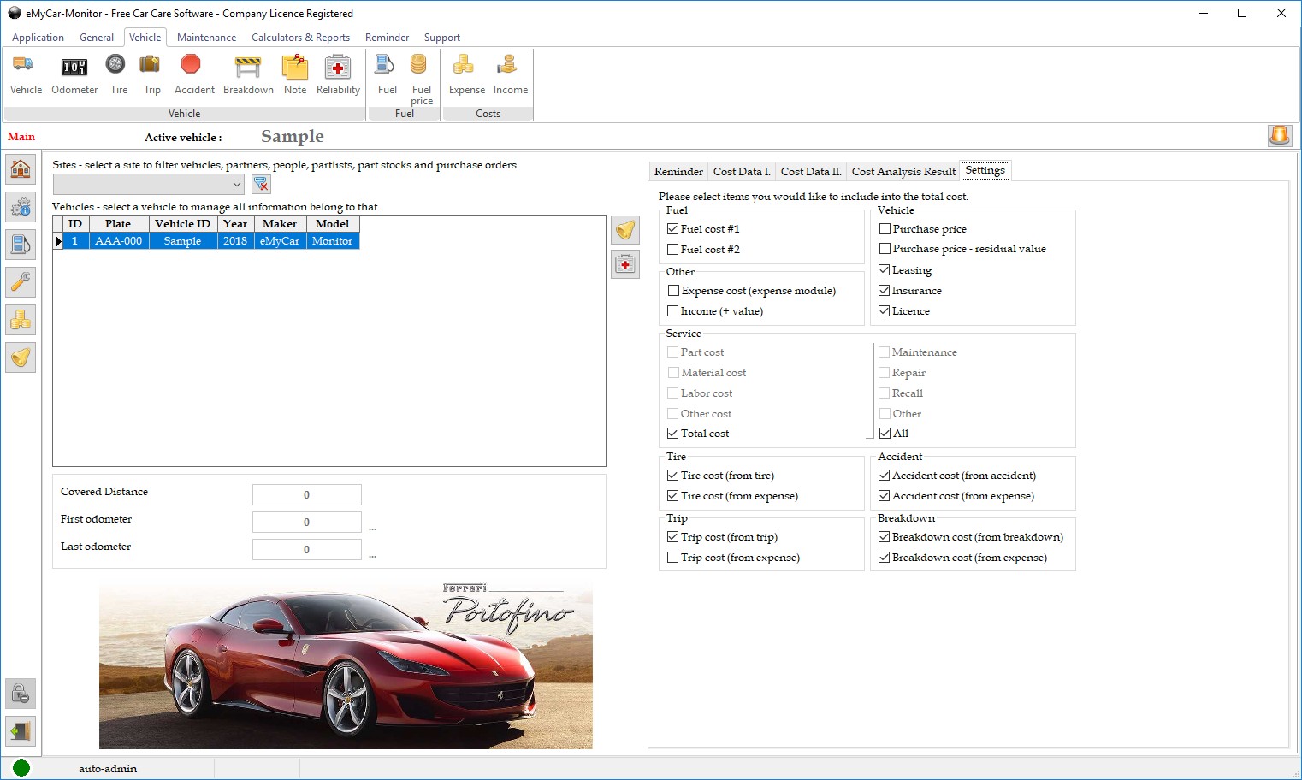Open the Fuel price tool
The image size is (1302, 780).
pos(420,73)
